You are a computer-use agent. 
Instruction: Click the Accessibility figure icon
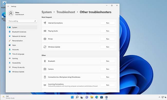click(10, 63)
